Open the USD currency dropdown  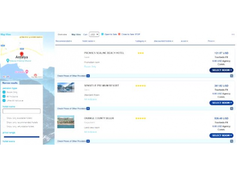click(94, 34)
